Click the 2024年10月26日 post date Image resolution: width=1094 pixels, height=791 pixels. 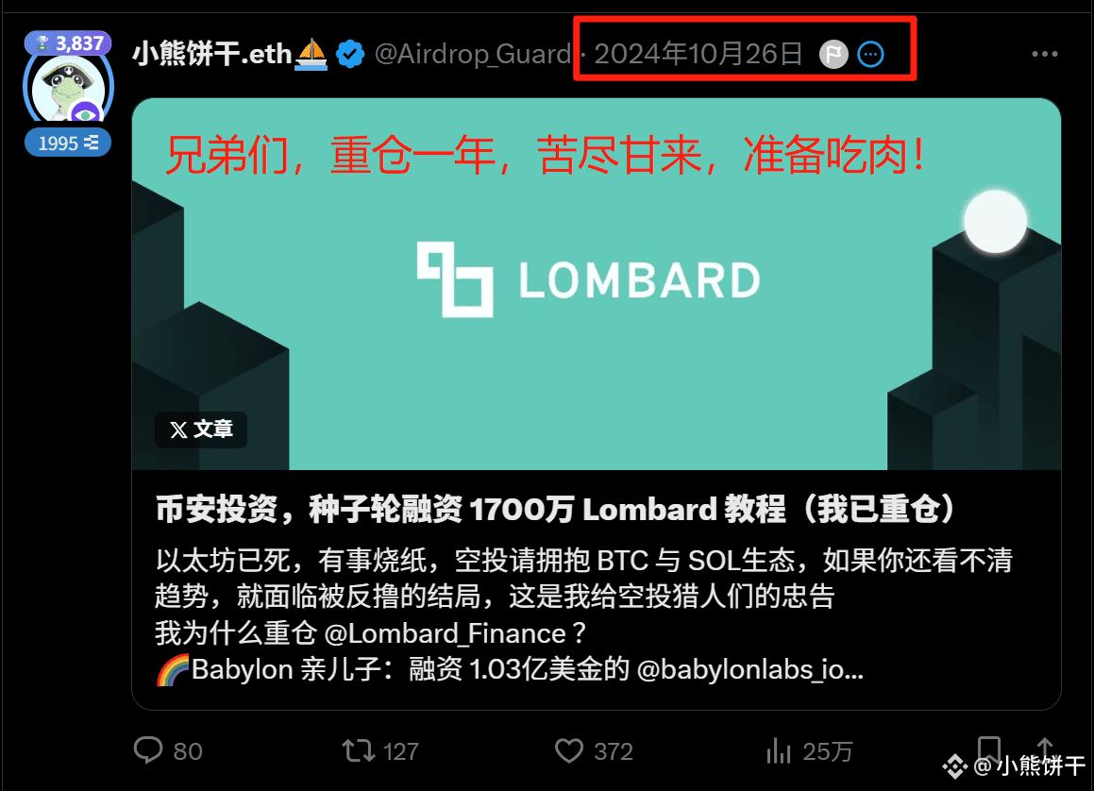pos(698,54)
